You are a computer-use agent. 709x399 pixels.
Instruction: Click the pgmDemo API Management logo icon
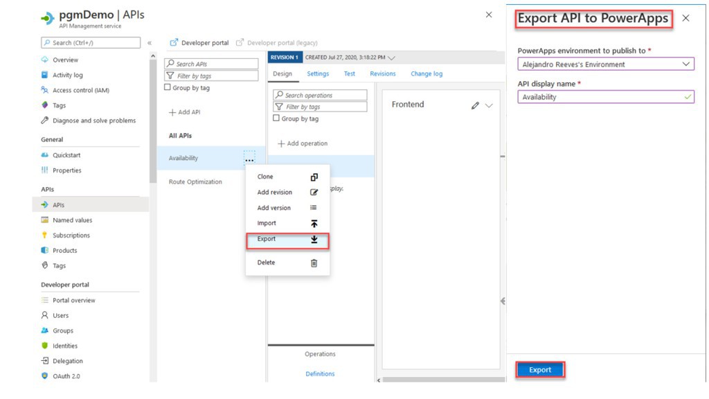coord(47,18)
